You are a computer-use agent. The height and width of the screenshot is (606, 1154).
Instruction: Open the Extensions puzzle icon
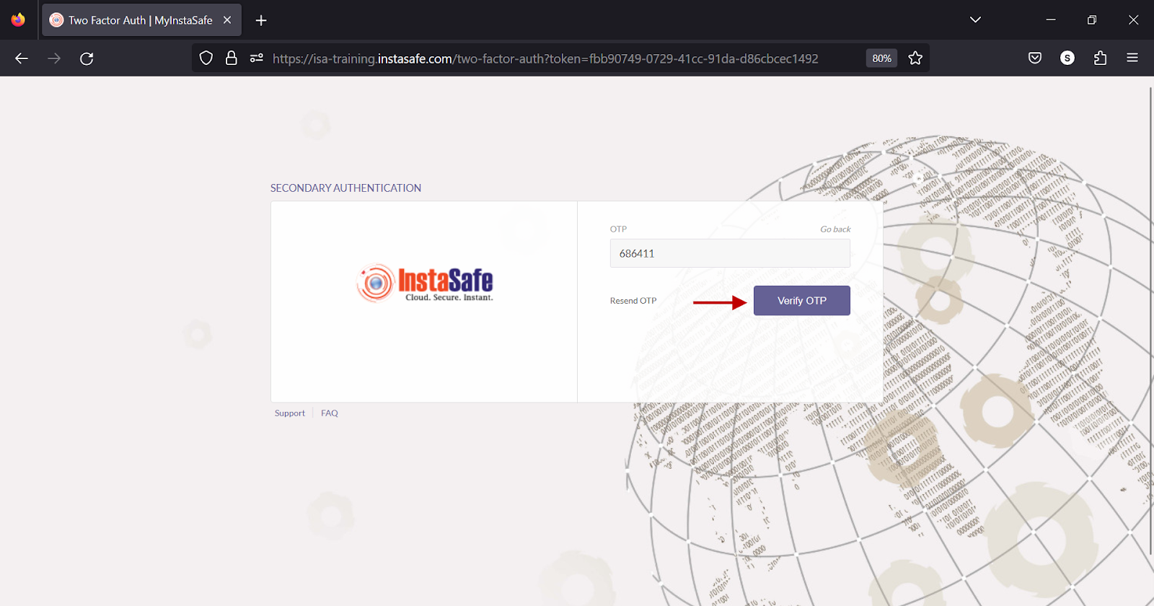coord(1100,58)
